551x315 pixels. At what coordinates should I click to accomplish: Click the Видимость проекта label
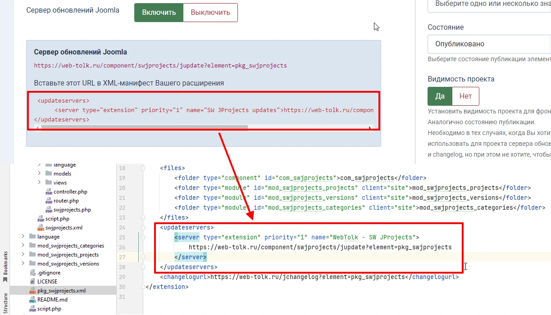click(461, 79)
